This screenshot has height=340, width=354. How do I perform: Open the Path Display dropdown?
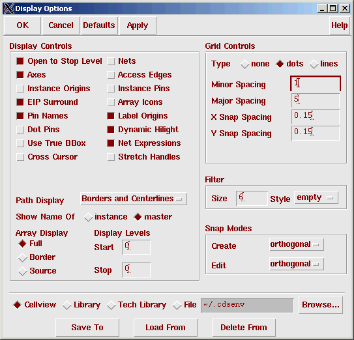(x=134, y=199)
